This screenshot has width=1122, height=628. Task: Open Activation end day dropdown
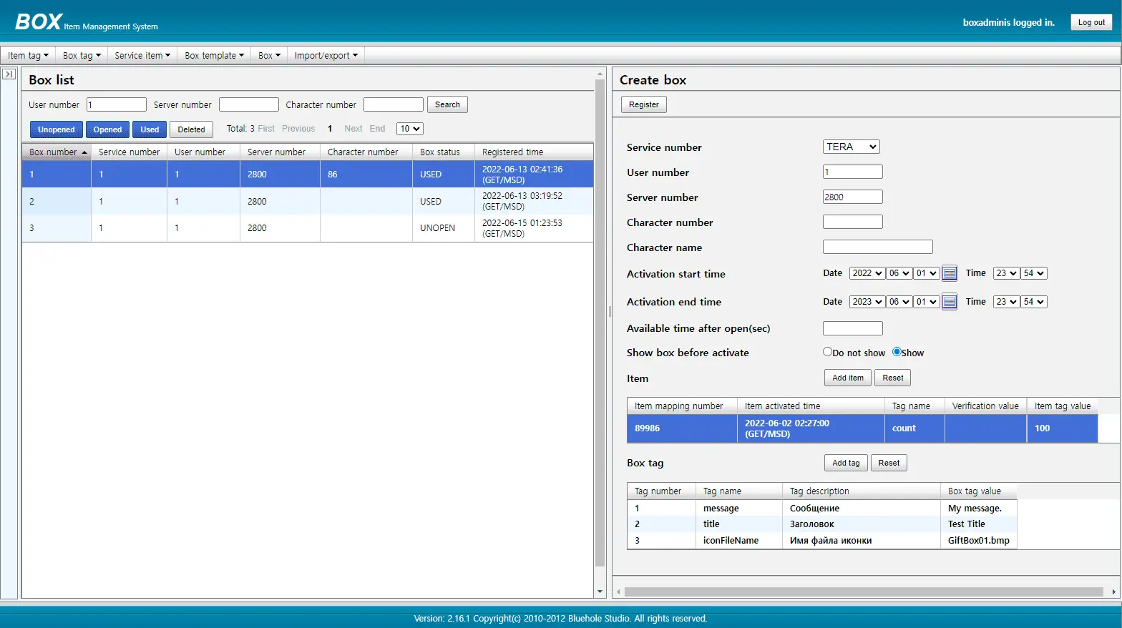click(x=927, y=302)
